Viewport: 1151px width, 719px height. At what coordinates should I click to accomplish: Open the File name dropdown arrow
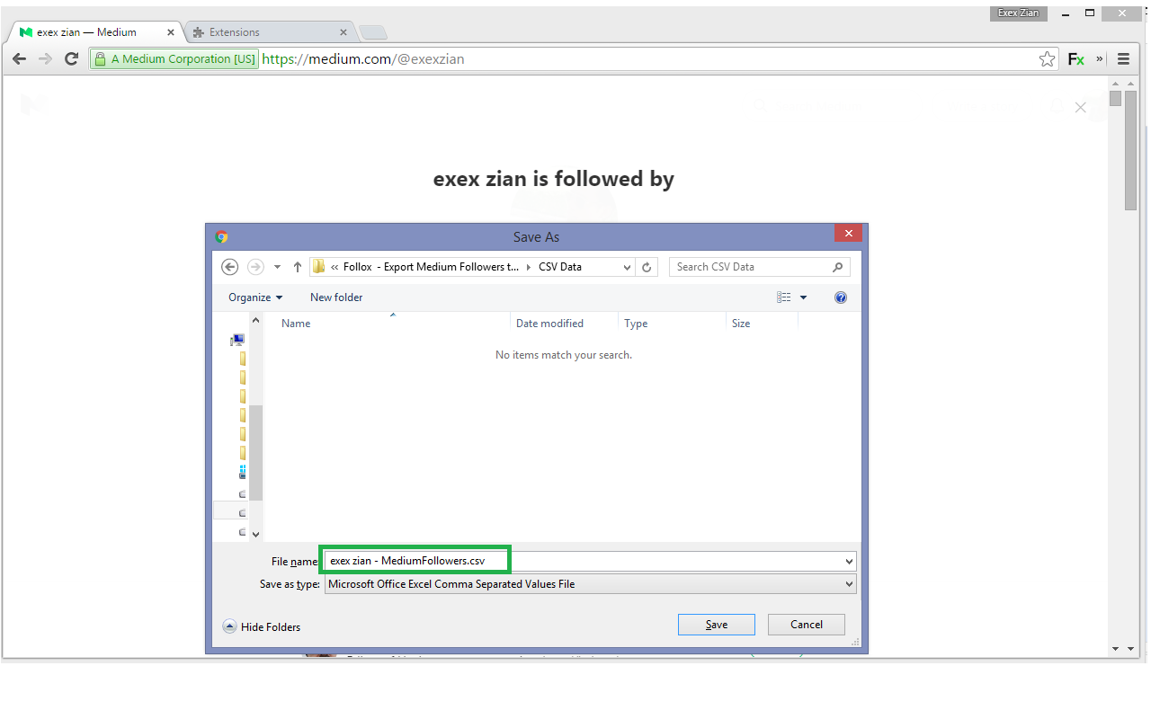pos(850,561)
